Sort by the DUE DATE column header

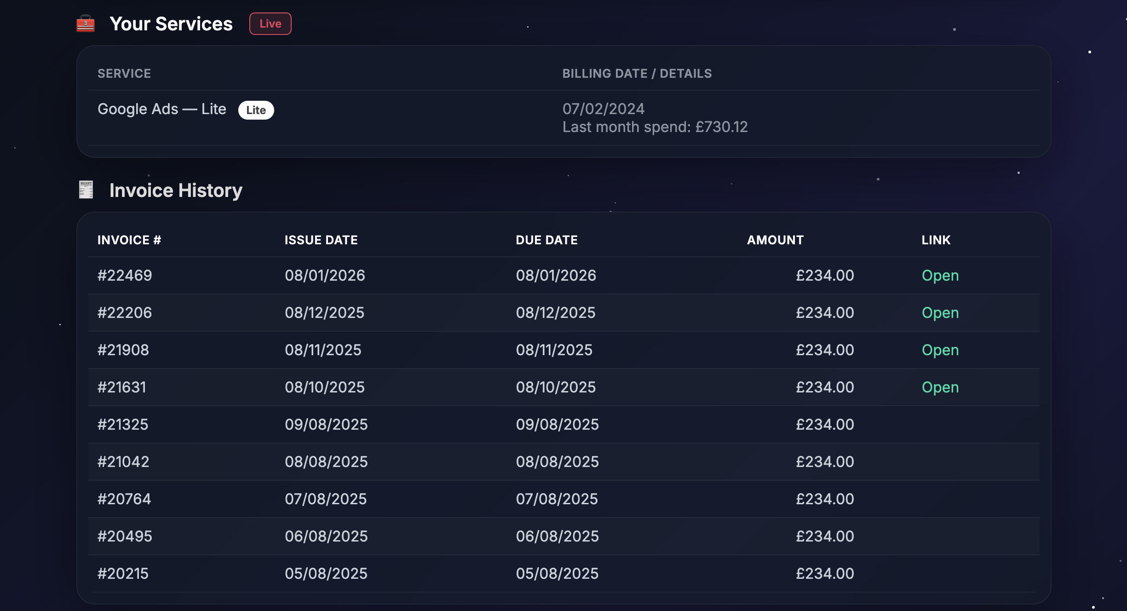[x=547, y=240]
